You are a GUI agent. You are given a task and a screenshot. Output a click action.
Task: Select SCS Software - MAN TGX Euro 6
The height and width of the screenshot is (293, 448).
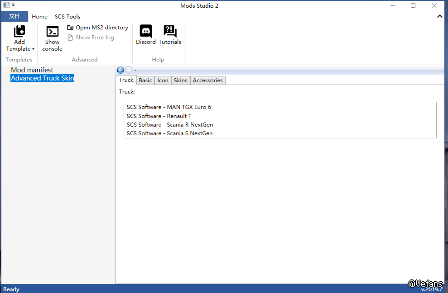coord(169,107)
